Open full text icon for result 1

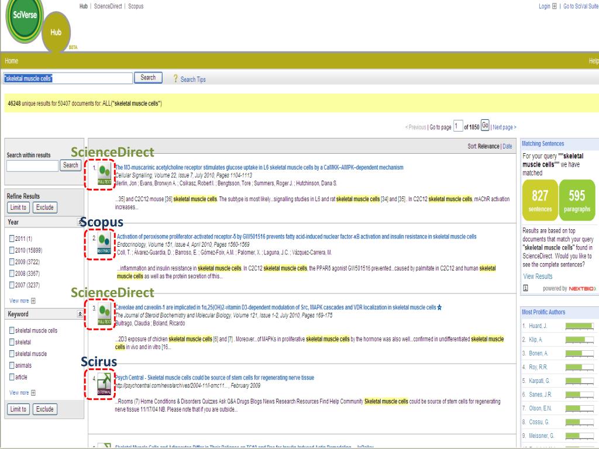[104, 174]
